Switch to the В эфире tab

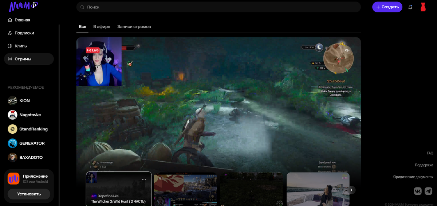point(102,27)
